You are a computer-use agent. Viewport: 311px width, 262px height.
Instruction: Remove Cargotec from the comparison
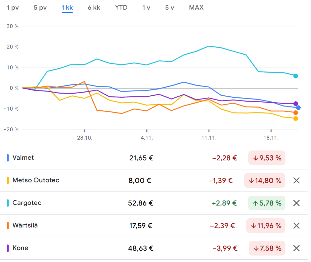[296, 203]
